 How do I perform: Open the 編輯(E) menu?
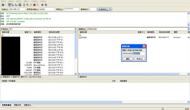pyautogui.click(x=11, y=1)
